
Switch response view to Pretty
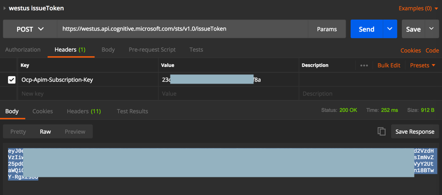(x=18, y=131)
